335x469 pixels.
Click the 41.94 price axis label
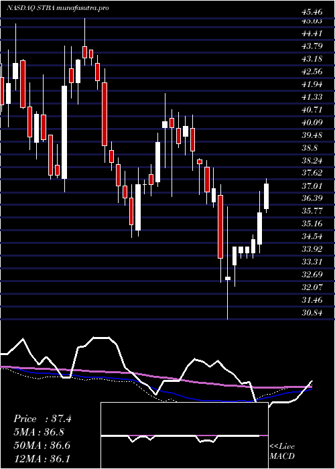point(312,84)
